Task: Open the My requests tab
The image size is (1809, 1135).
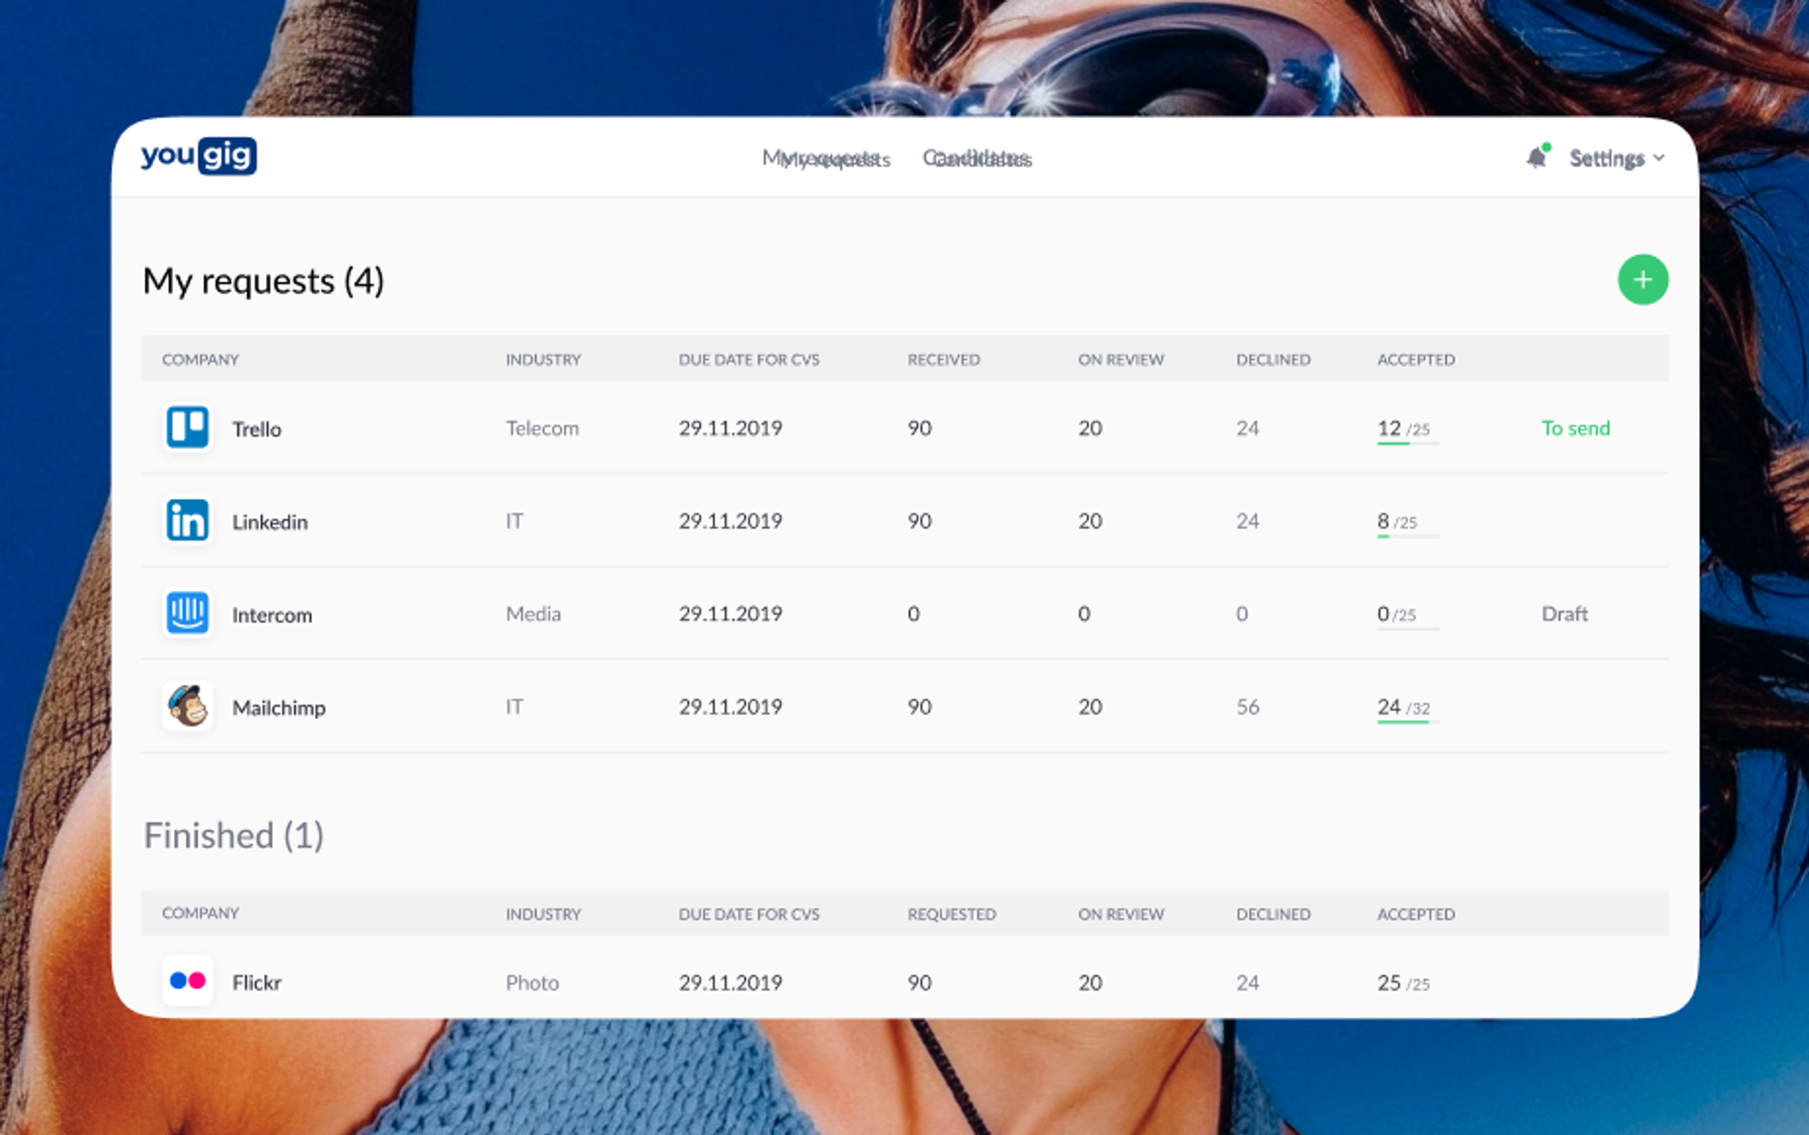Action: tap(826, 158)
